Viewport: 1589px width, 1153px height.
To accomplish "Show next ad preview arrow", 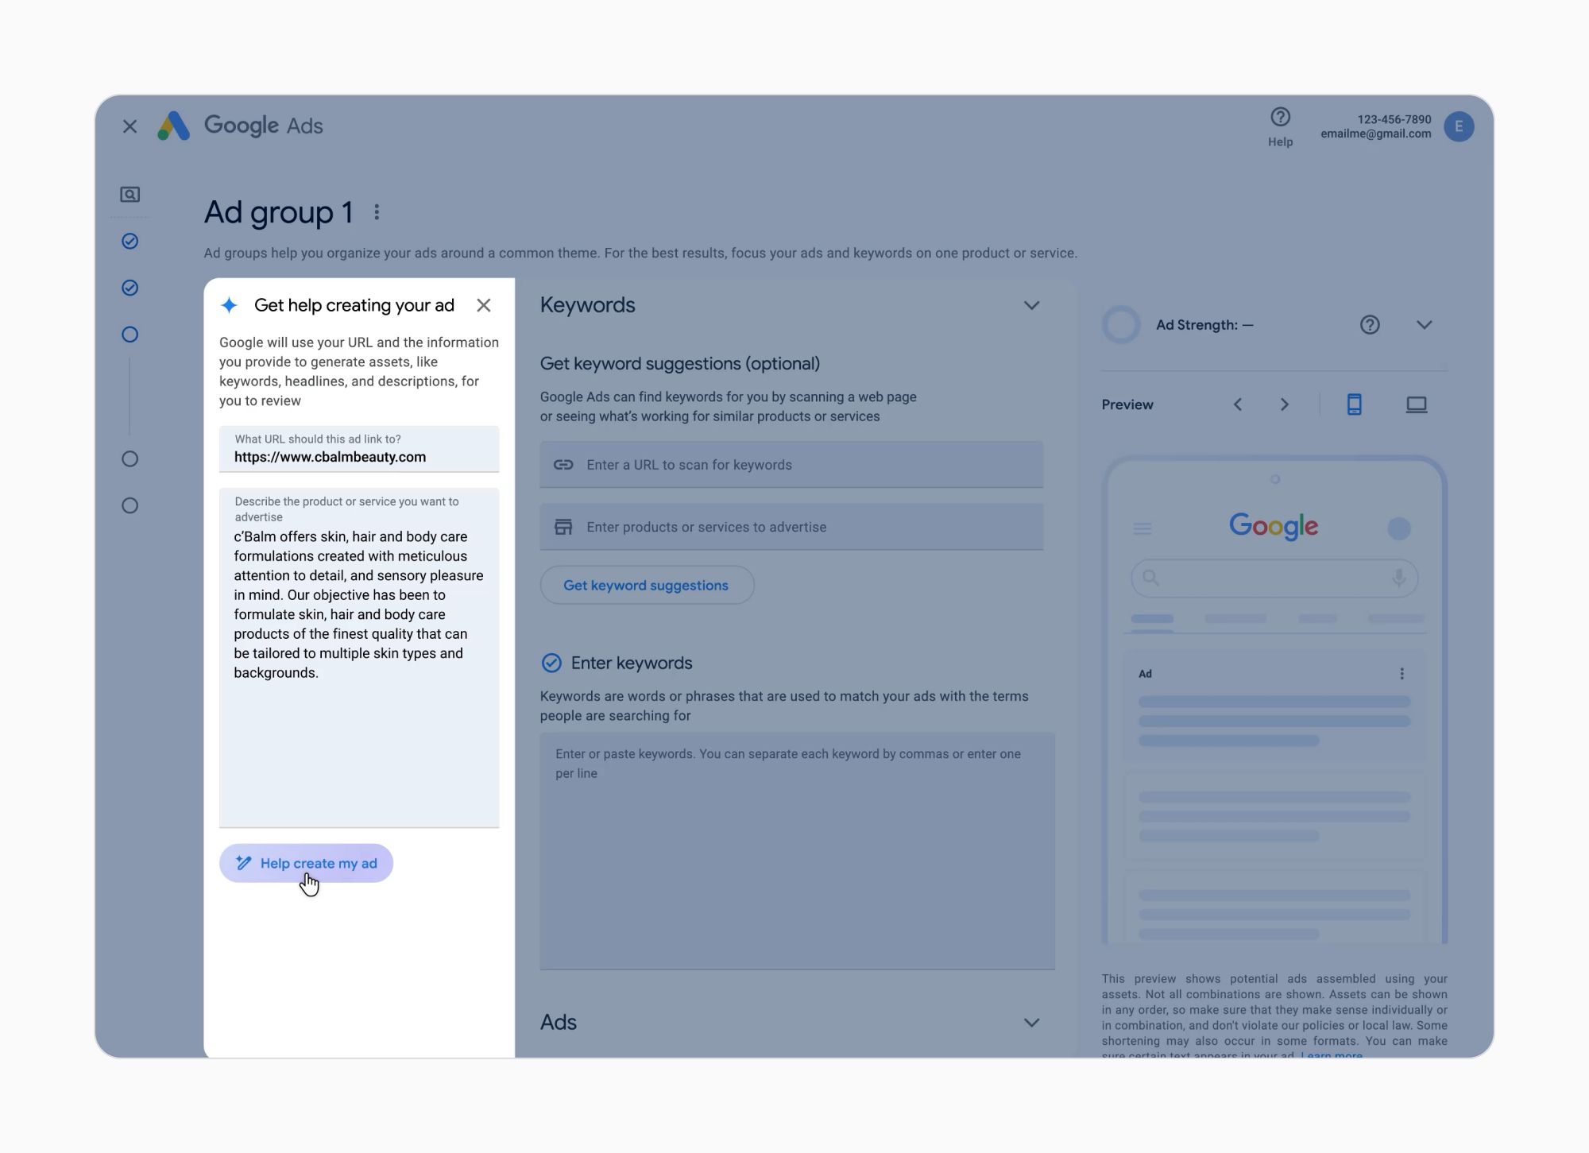I will coord(1284,404).
